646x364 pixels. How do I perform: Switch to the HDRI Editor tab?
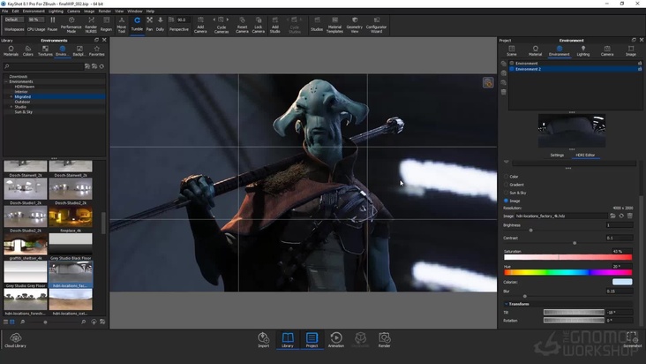click(585, 155)
